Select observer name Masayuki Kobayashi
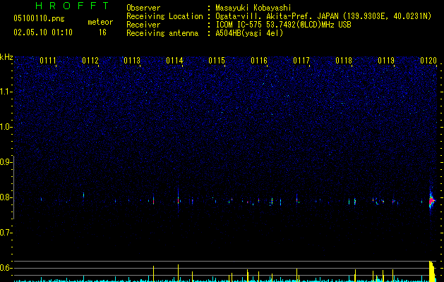Viewport: 444px width, 282px height. (x=253, y=8)
